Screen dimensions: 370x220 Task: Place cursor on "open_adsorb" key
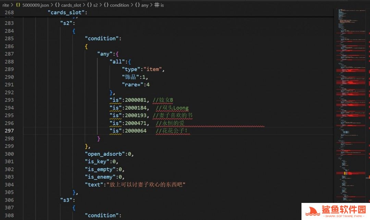106,154
